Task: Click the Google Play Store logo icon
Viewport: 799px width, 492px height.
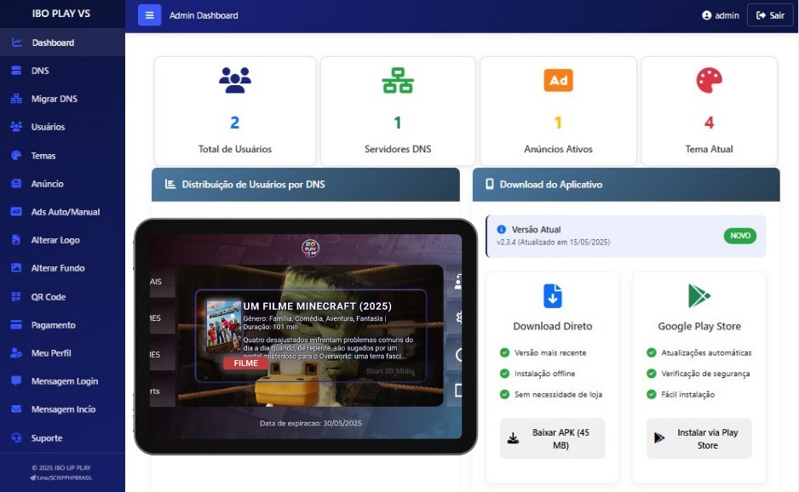Action: pos(699,296)
